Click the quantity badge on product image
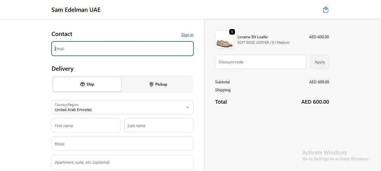381x171 pixels. (232, 32)
